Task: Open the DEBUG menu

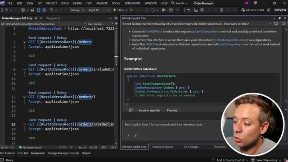Action: click(x=77, y=3)
